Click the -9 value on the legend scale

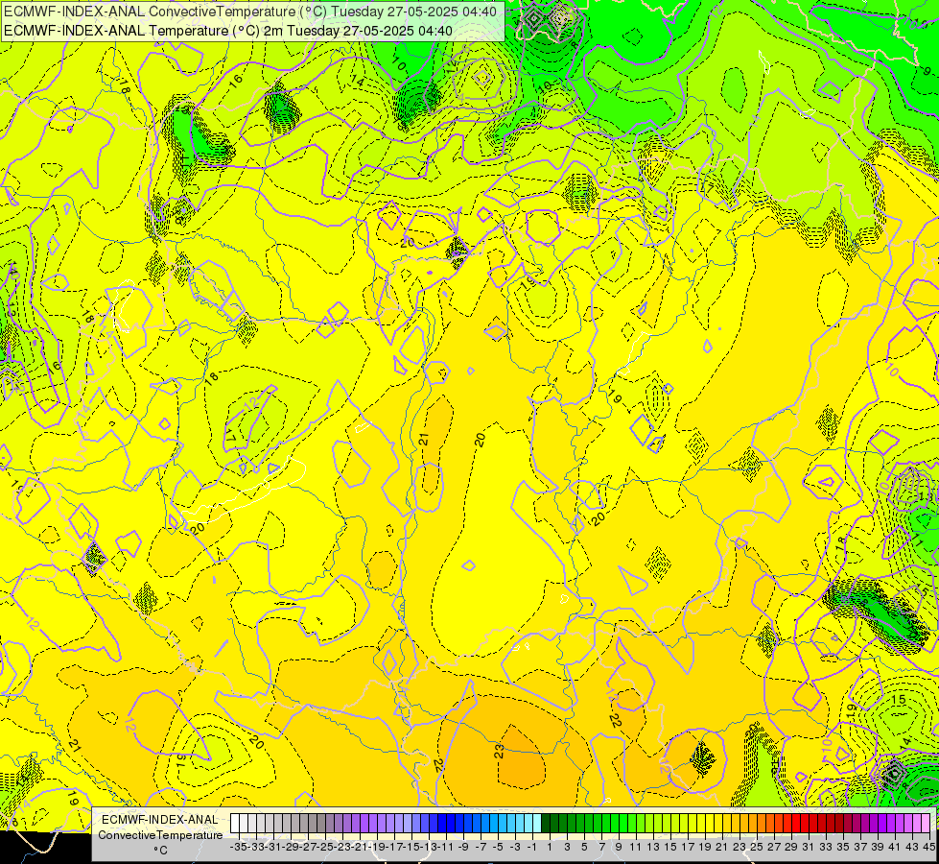[x=463, y=847]
